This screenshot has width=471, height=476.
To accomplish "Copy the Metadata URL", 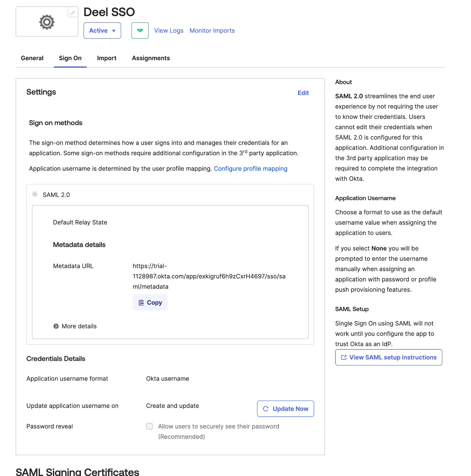I will pos(150,303).
